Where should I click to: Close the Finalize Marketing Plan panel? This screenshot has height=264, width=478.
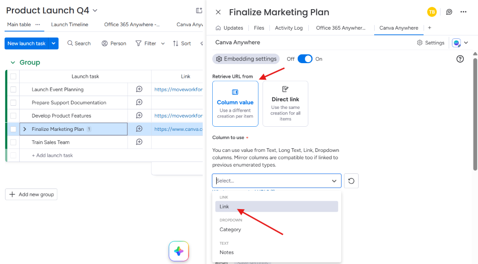pyautogui.click(x=218, y=12)
